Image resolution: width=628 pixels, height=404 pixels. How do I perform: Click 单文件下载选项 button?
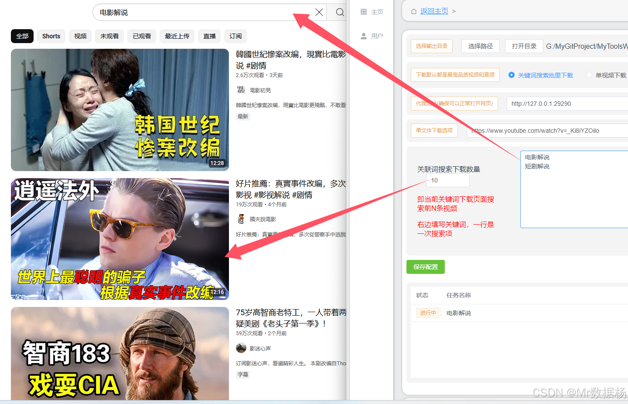[434, 130]
